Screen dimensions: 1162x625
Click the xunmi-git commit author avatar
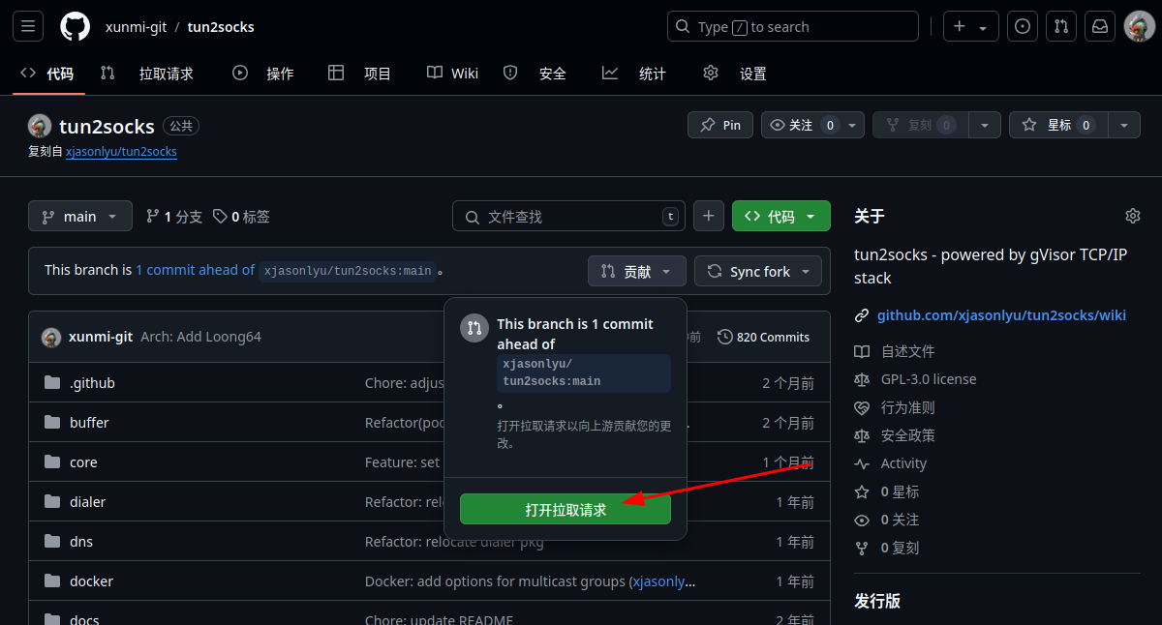tap(51, 338)
